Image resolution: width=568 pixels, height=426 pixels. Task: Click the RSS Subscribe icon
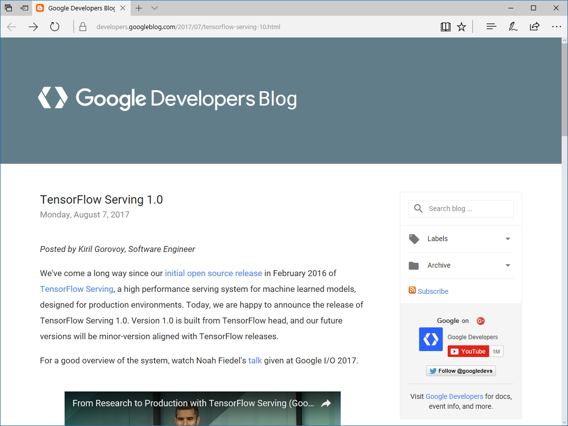pyautogui.click(x=412, y=290)
